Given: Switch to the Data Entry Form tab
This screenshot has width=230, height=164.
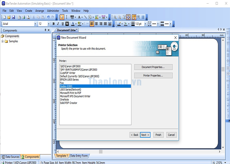Looking at the screenshot, I should (79, 156).
